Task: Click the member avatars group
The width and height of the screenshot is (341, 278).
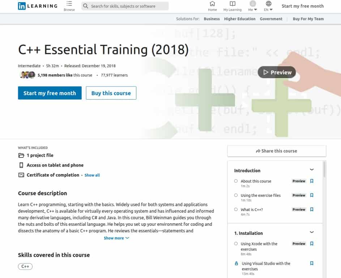Action: (27, 75)
